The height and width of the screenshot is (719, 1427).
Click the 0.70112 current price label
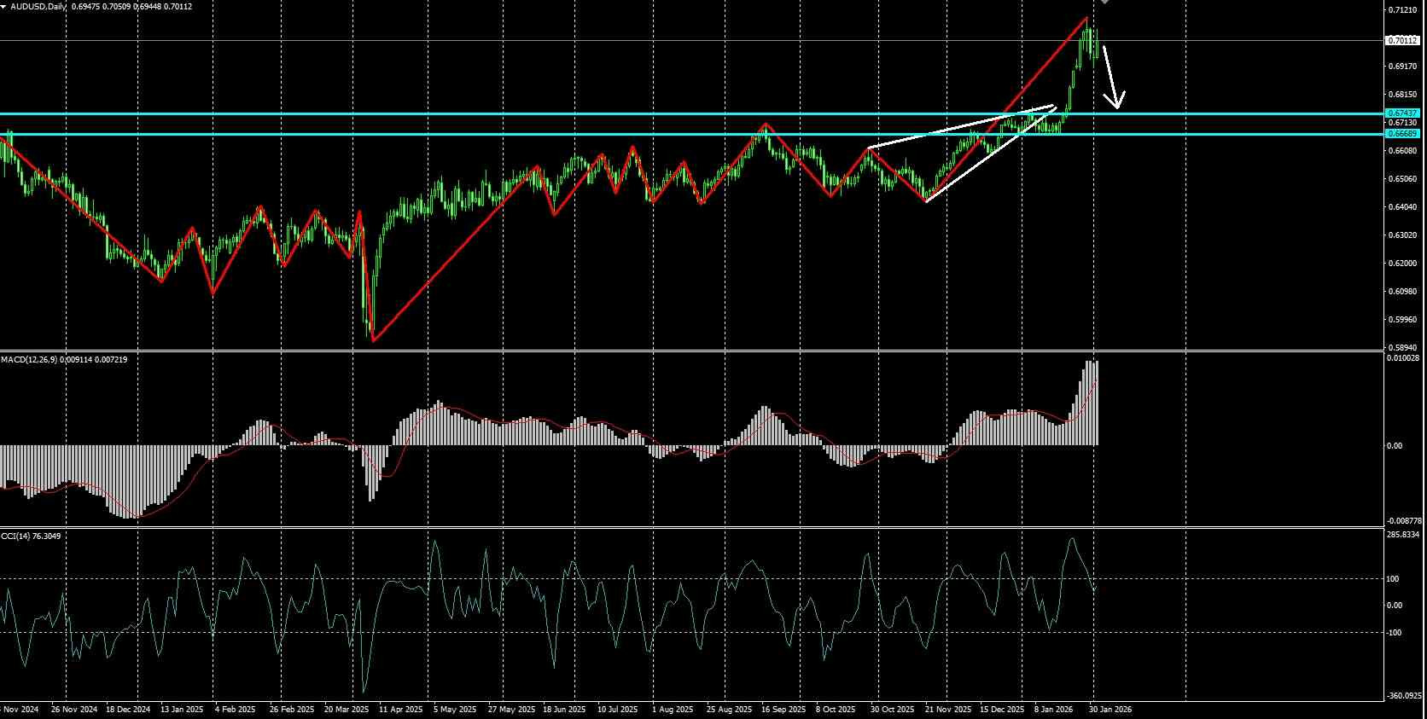coord(1403,40)
